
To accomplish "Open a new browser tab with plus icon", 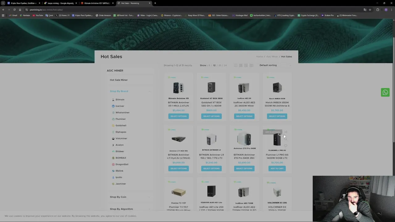I will click(x=155, y=3).
